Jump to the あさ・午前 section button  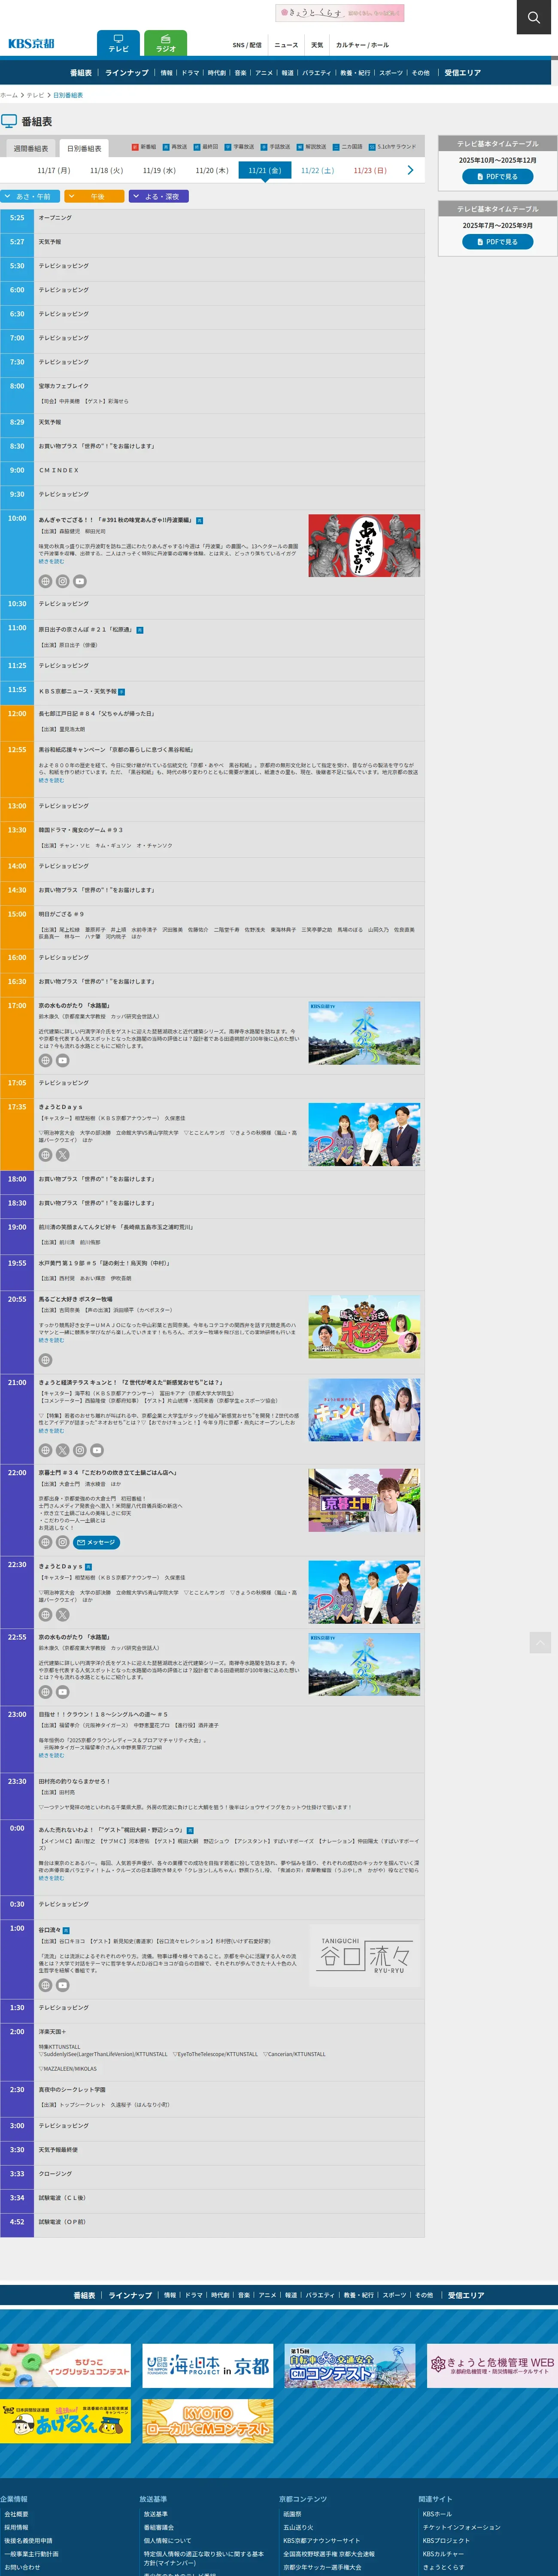click(30, 196)
